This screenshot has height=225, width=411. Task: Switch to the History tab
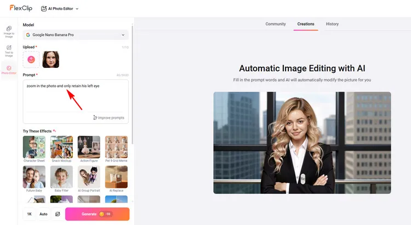click(x=332, y=24)
